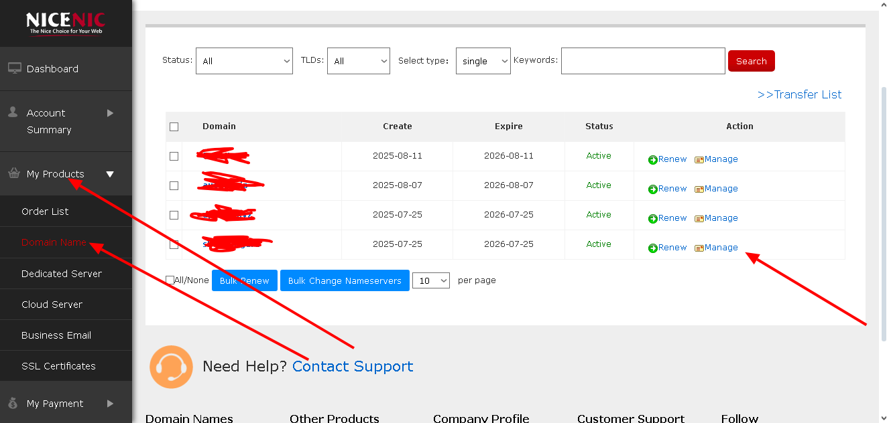Change the per page count dropdown
Screen dimensions: 889x423
point(430,280)
